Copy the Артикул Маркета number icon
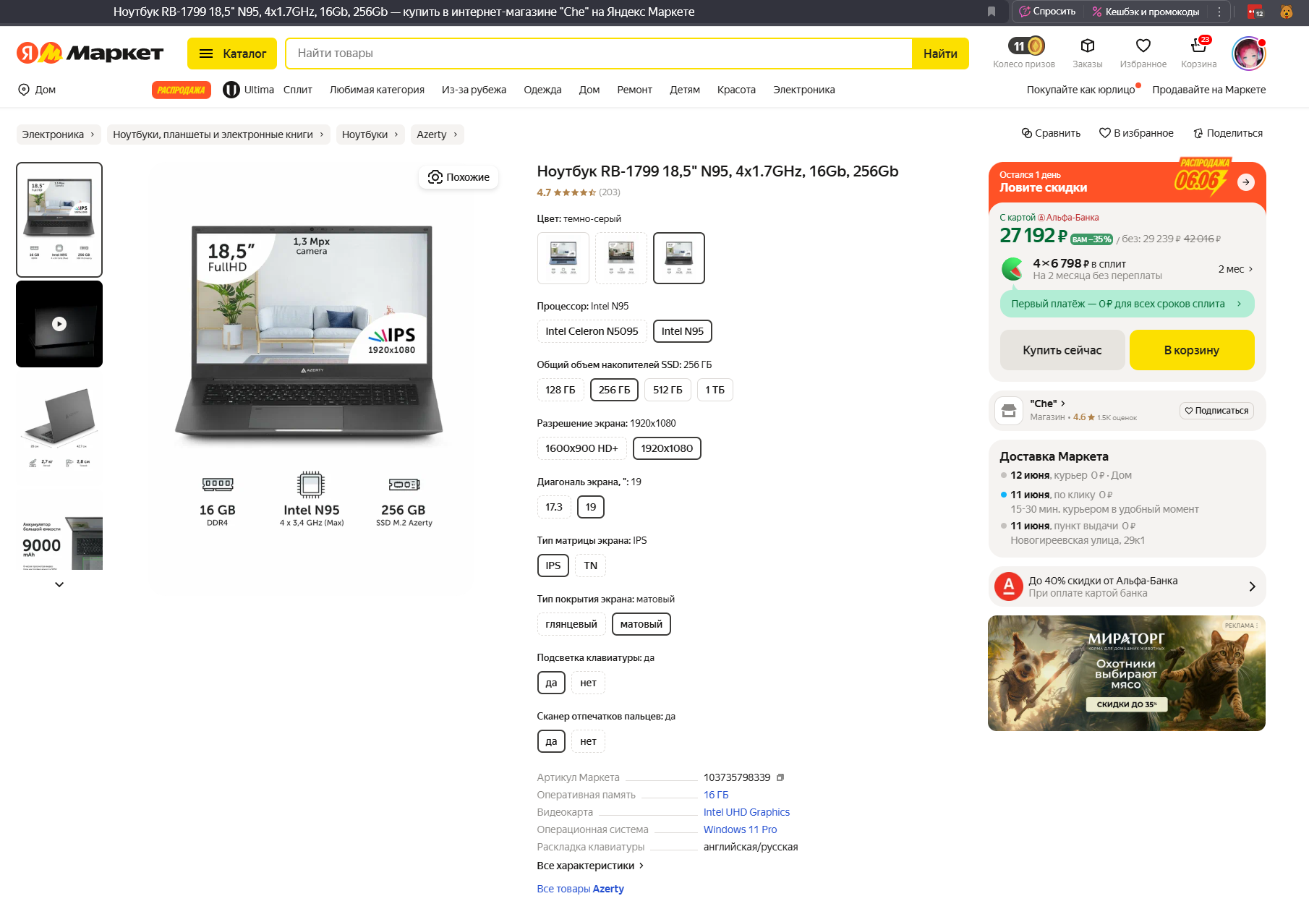Screen dimensions: 1309x909 point(780,778)
